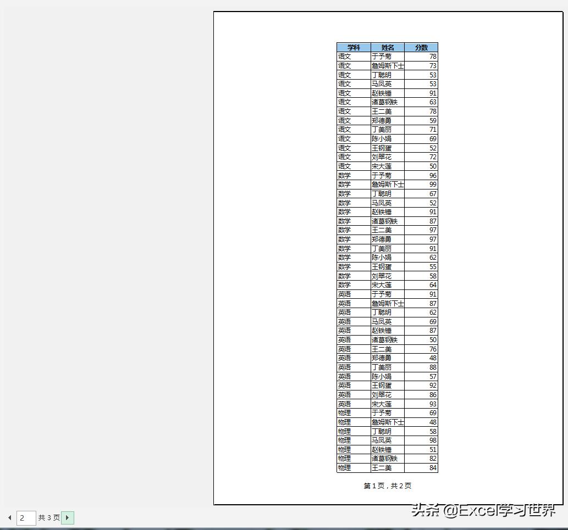Select score 96 for 数学 于予菊
The height and width of the screenshot is (530, 568).
[x=421, y=175]
